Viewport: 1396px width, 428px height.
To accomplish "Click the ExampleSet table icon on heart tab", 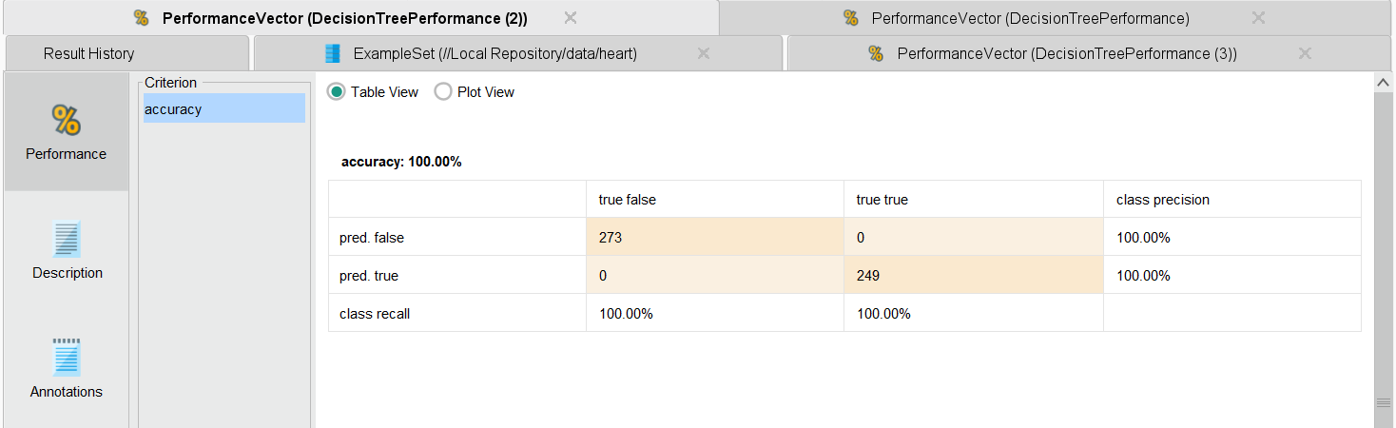I will click(332, 54).
